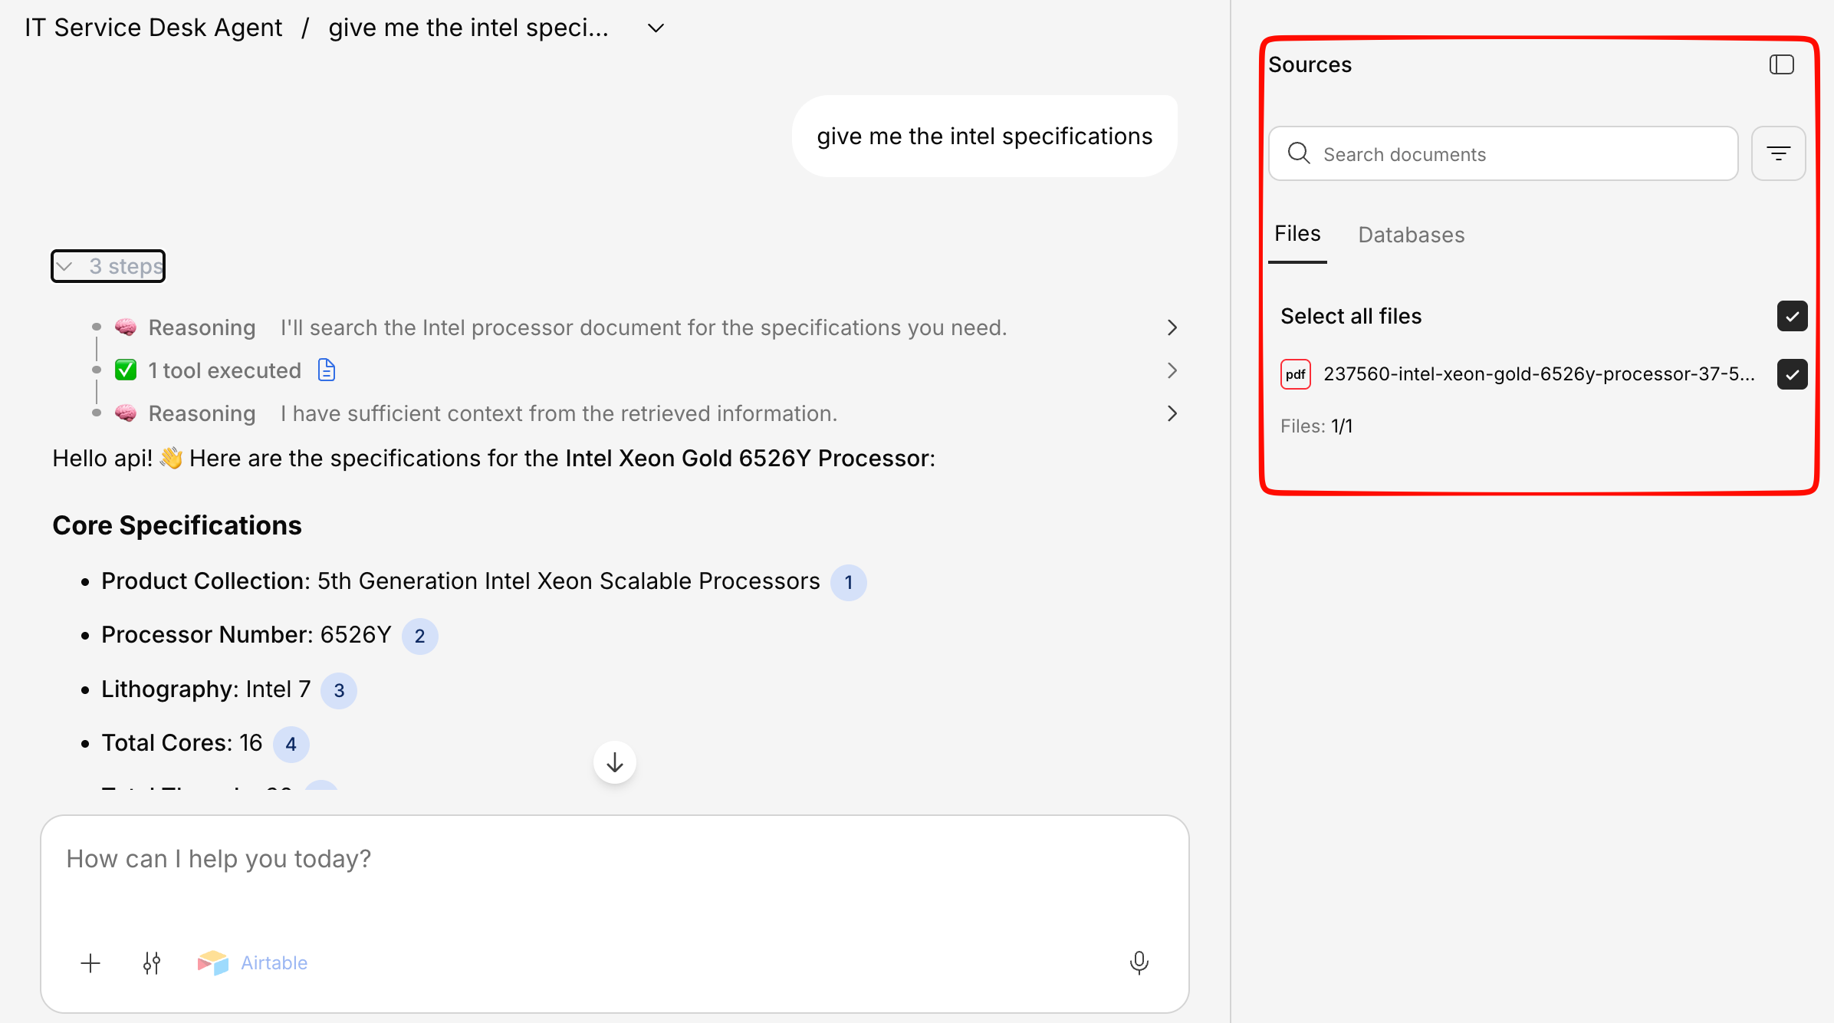Expand the 1 tool executed step
Image resolution: width=1834 pixels, height=1023 pixels.
1172,371
